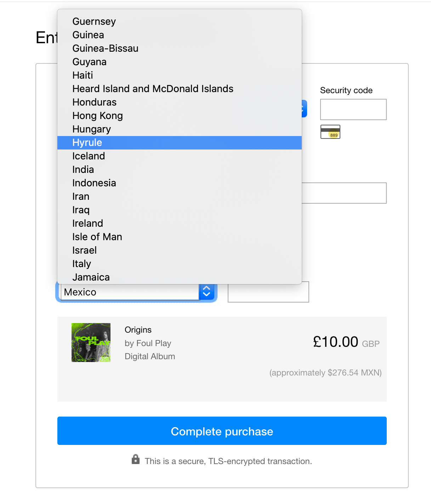Click the partially hidden blue dropdown stepper
The height and width of the screenshot is (497, 431).
click(x=304, y=108)
